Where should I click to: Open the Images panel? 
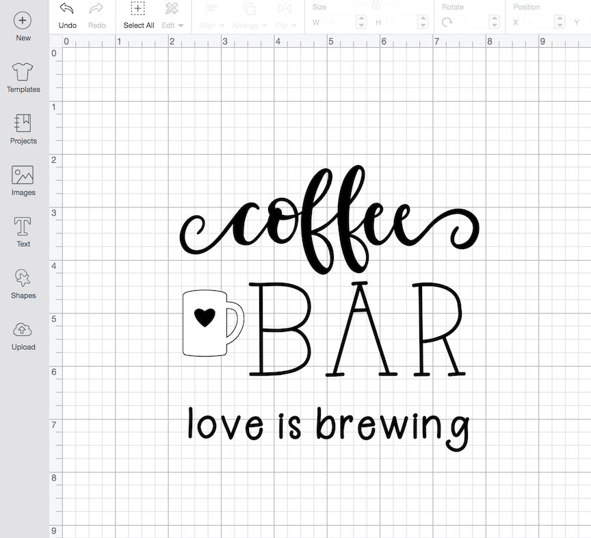(x=23, y=181)
